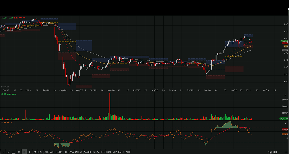Image resolution: width=289 pixels, height=154 pixels.
Task: Click the Ιουν'20 date axis label
Action: [x=111, y=90]
